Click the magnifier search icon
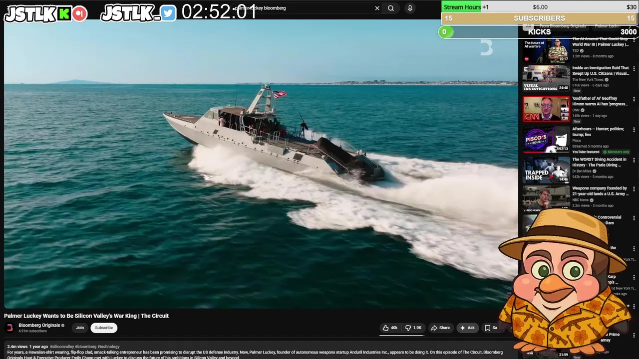Image resolution: width=639 pixels, height=359 pixels. pyautogui.click(x=391, y=8)
